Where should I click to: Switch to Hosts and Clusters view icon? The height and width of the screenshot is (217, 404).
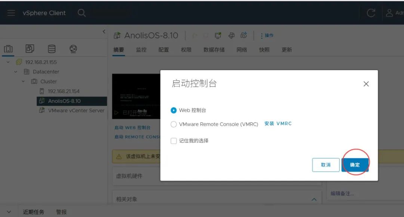point(8,49)
